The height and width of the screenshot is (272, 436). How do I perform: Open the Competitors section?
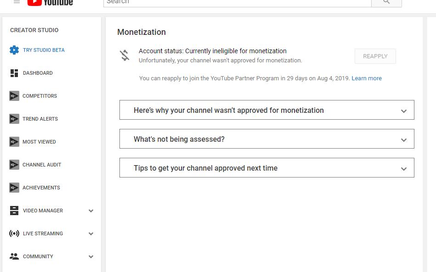coord(40,96)
